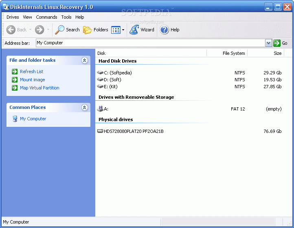Sort by the Size column header
The width and height of the screenshot is (294, 228).
[265, 53]
